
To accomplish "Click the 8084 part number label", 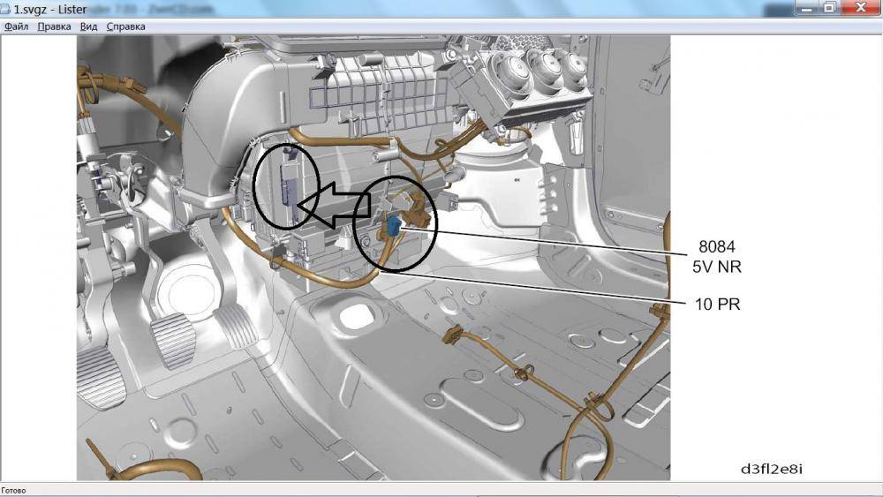I will (716, 247).
